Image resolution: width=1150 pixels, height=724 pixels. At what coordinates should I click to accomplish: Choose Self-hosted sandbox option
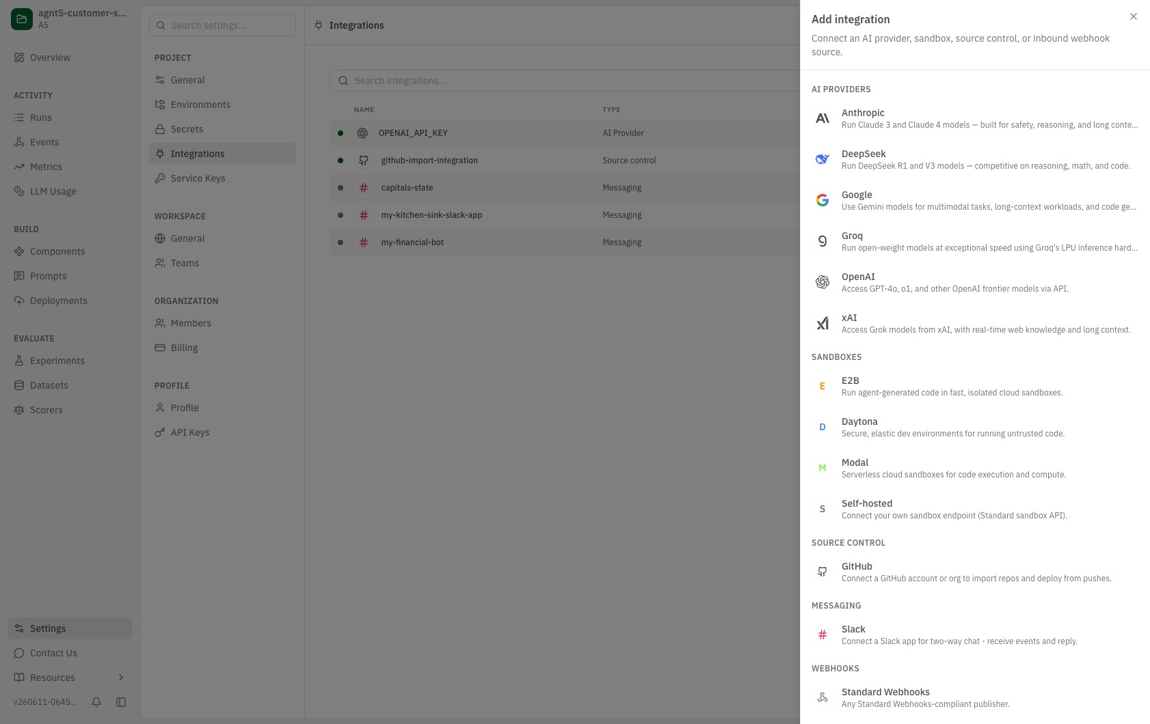[x=975, y=509]
